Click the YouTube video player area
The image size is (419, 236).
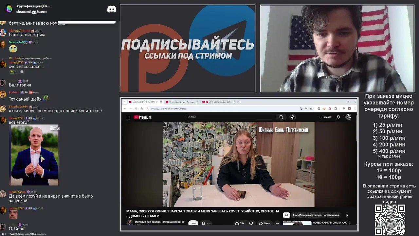click(239, 164)
